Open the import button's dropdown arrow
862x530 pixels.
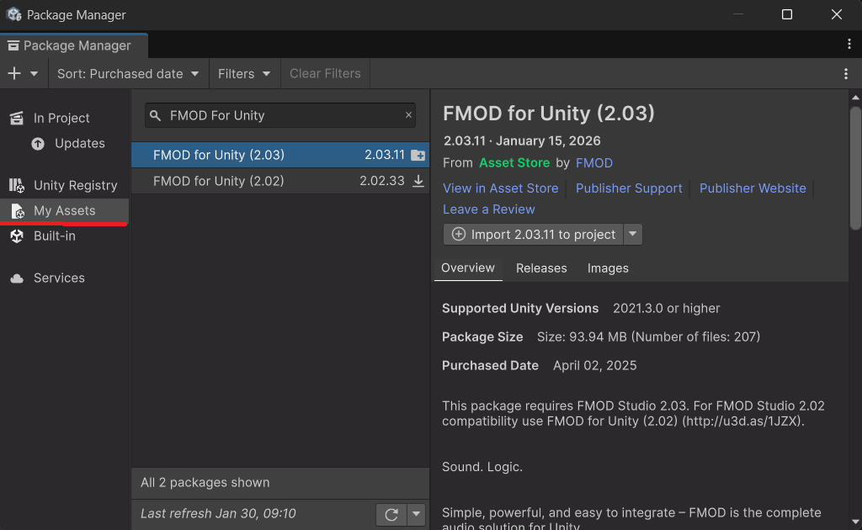pyautogui.click(x=632, y=234)
